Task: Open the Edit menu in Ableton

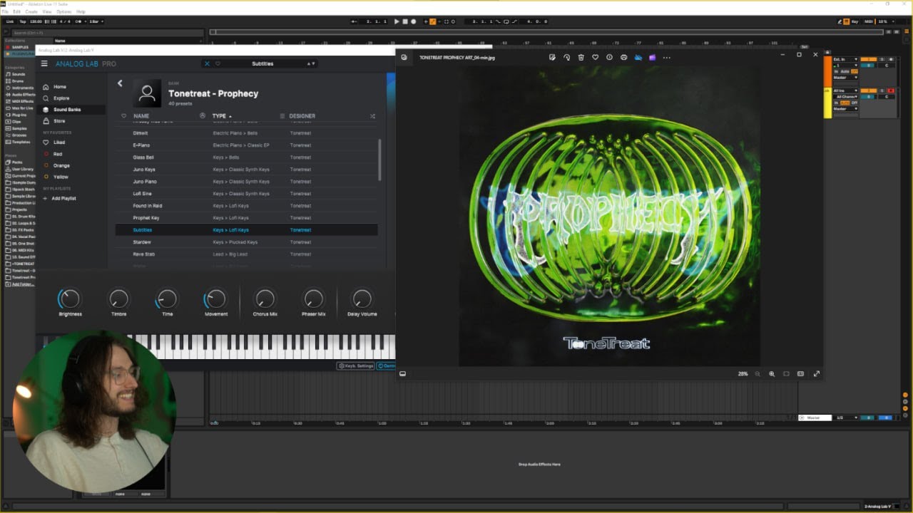Action: pyautogui.click(x=16, y=12)
